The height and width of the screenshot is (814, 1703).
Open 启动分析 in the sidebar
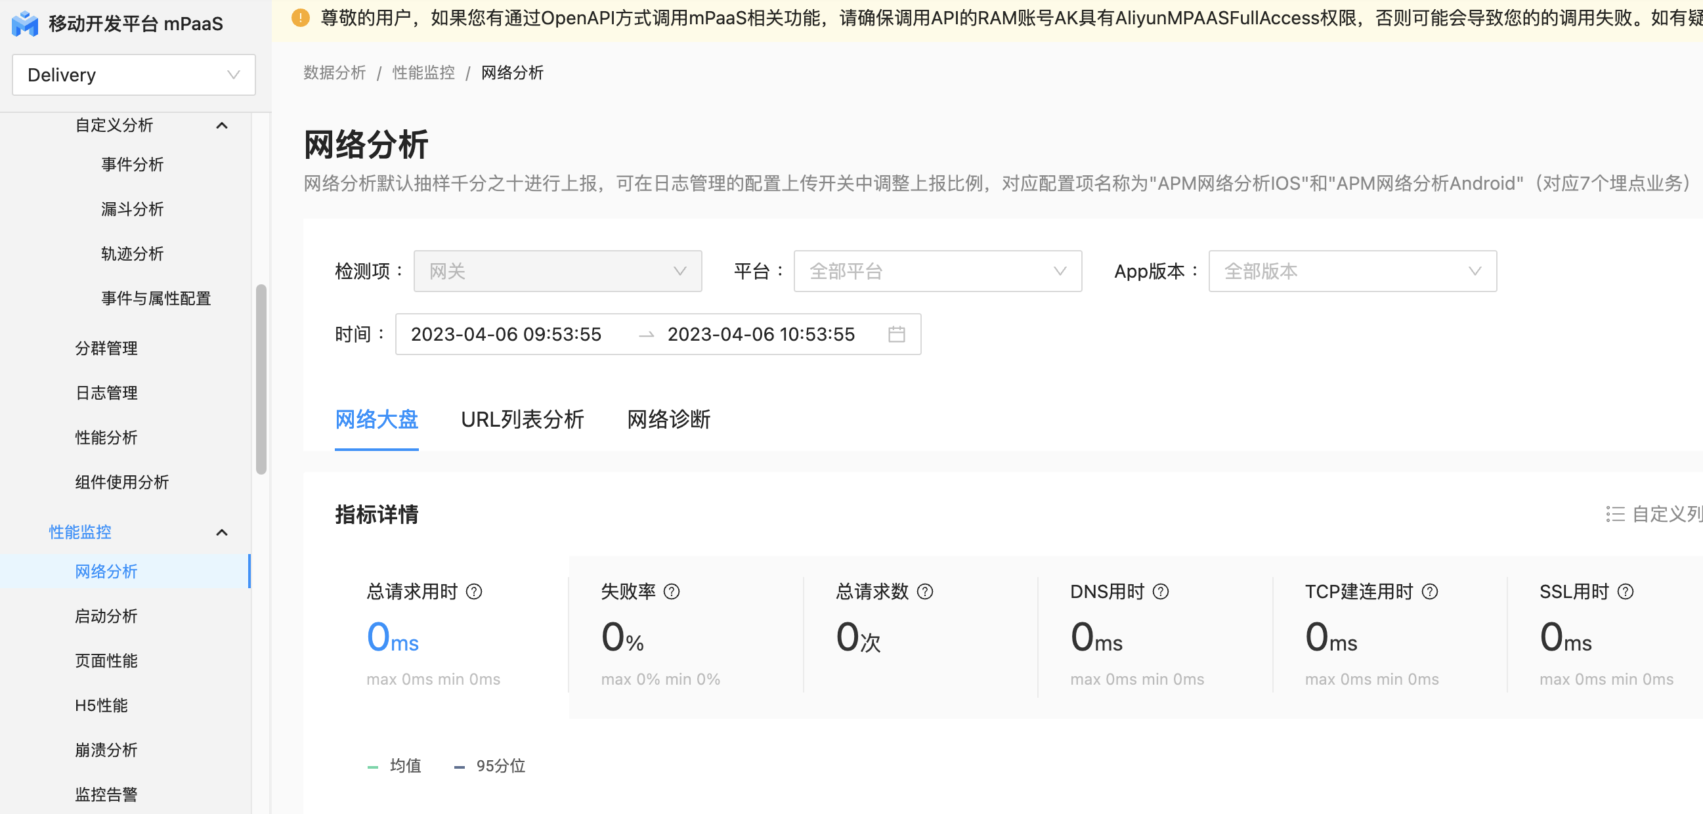106,616
